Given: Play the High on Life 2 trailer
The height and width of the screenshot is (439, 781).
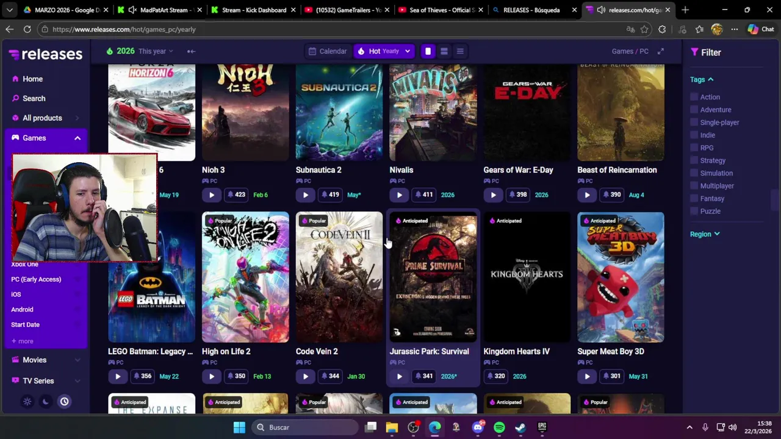Looking at the screenshot, I should [211, 376].
